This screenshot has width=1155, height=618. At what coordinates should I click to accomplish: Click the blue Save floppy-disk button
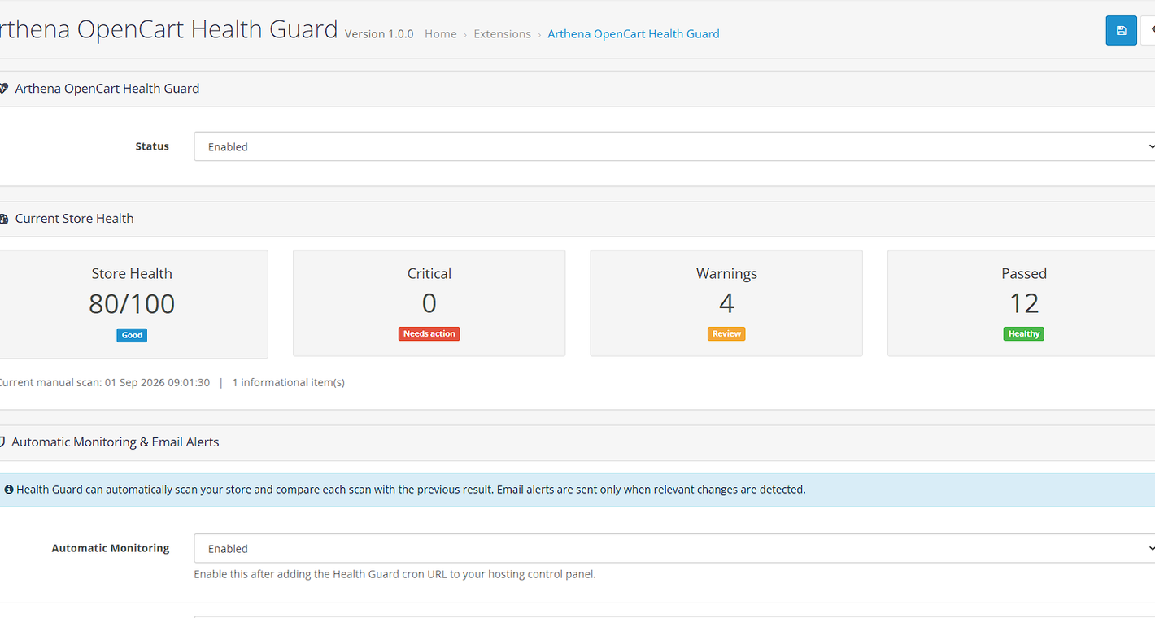[x=1121, y=31]
